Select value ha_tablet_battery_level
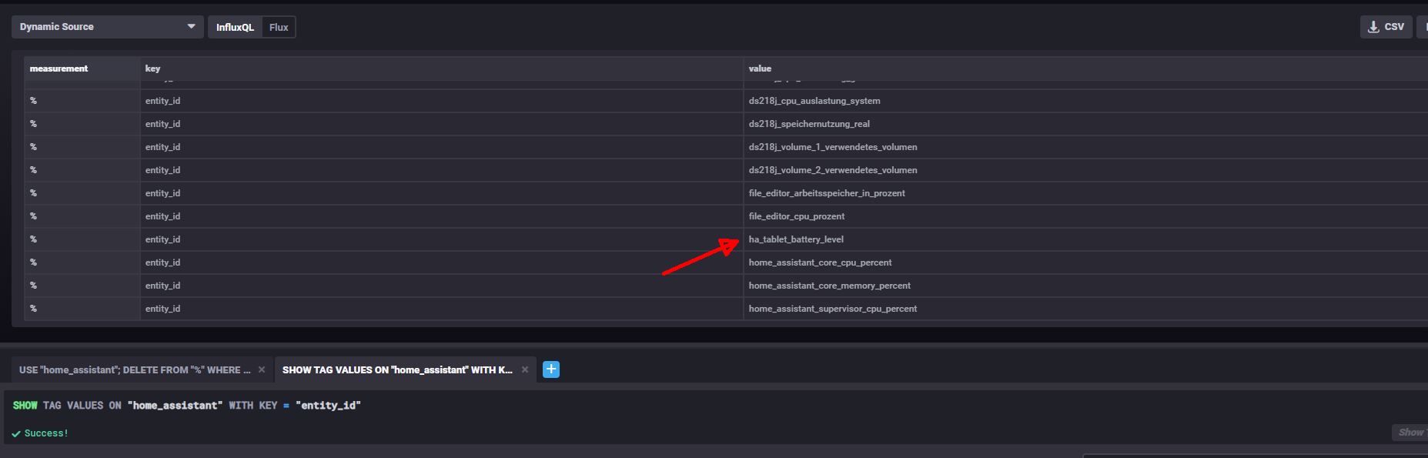 [x=796, y=239]
